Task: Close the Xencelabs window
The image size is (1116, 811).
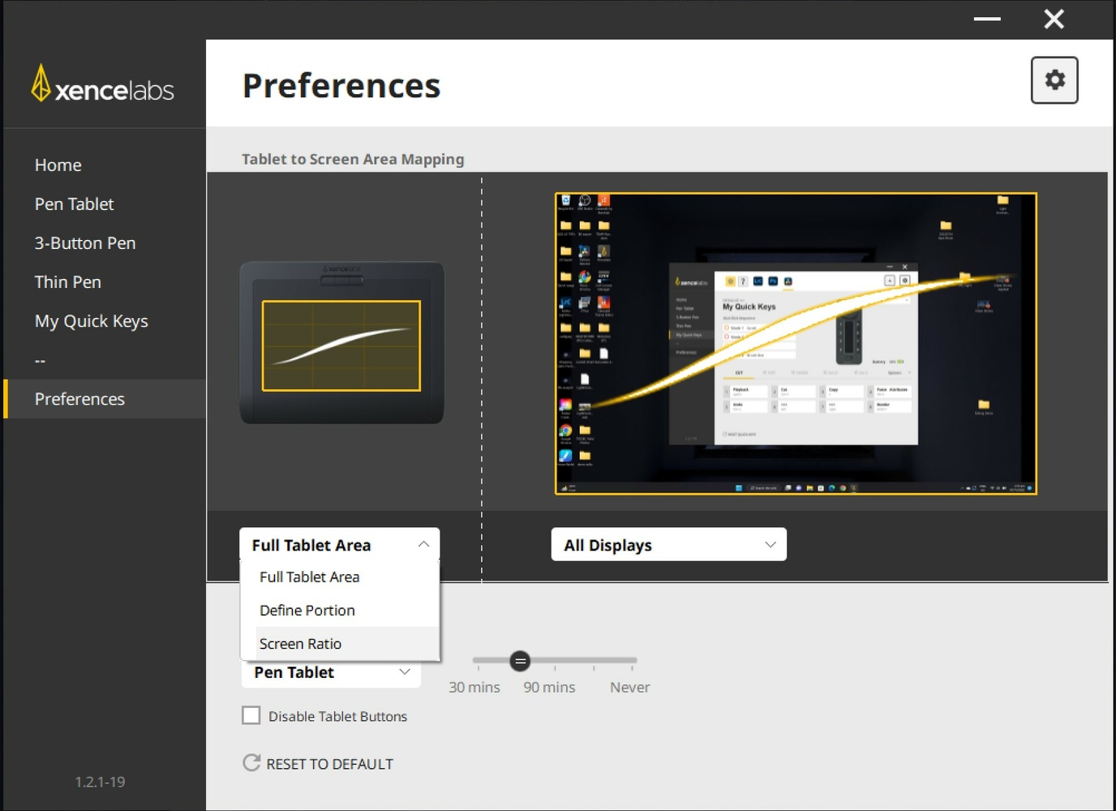Action: click(x=1054, y=19)
